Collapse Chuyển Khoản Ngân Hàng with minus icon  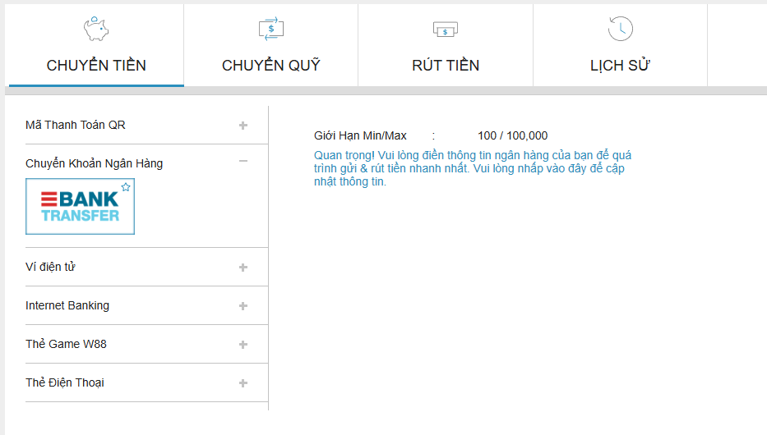pos(243,162)
